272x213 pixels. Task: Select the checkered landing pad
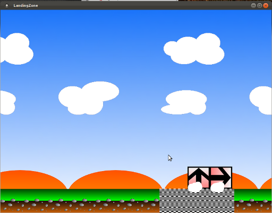click(197, 201)
